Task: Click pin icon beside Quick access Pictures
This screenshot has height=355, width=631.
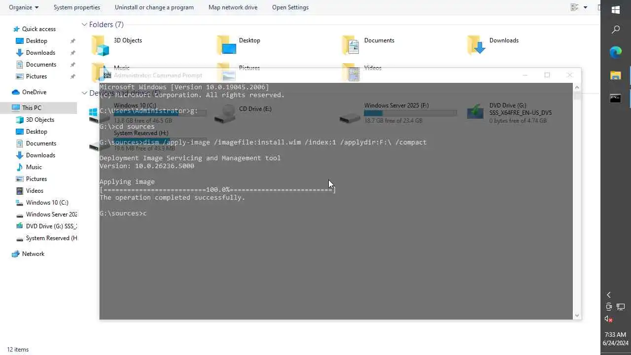Action: [72, 76]
